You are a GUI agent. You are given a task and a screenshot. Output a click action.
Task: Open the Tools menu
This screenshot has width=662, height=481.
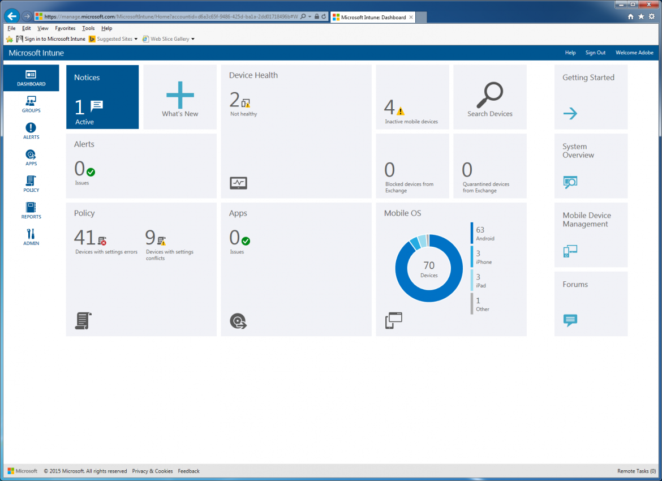coord(88,28)
